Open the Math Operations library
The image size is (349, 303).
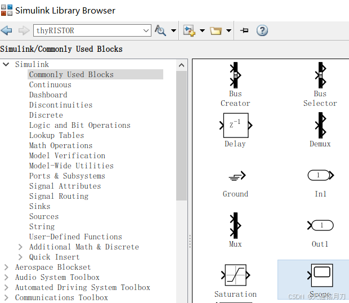tap(61, 146)
